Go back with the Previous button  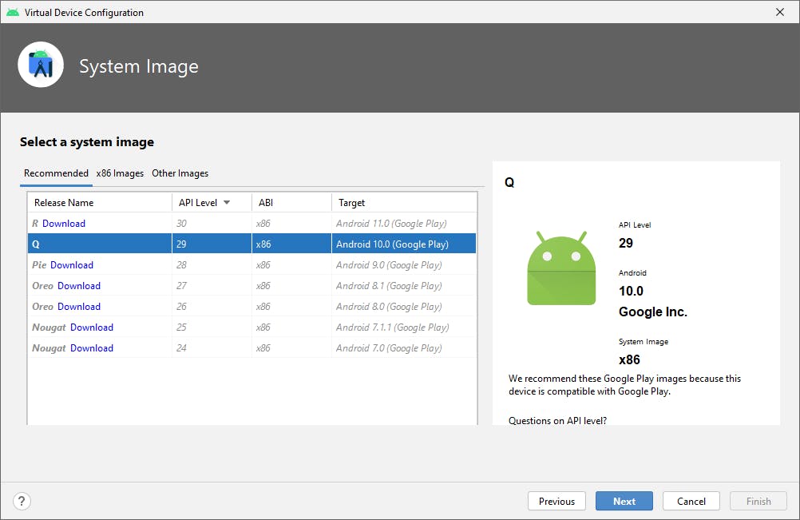point(556,501)
